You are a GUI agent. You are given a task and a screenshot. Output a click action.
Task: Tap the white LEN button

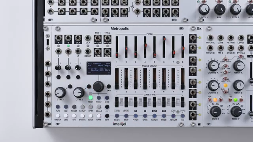pos(66,116)
